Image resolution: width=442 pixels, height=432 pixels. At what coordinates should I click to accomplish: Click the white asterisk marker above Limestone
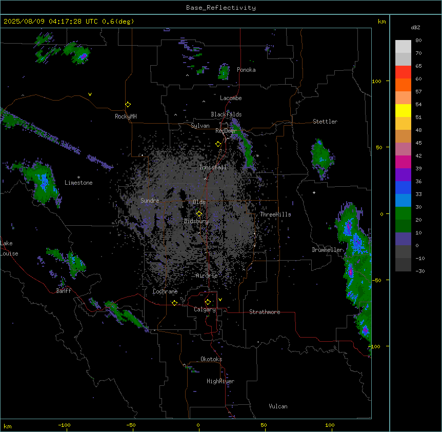click(x=78, y=178)
